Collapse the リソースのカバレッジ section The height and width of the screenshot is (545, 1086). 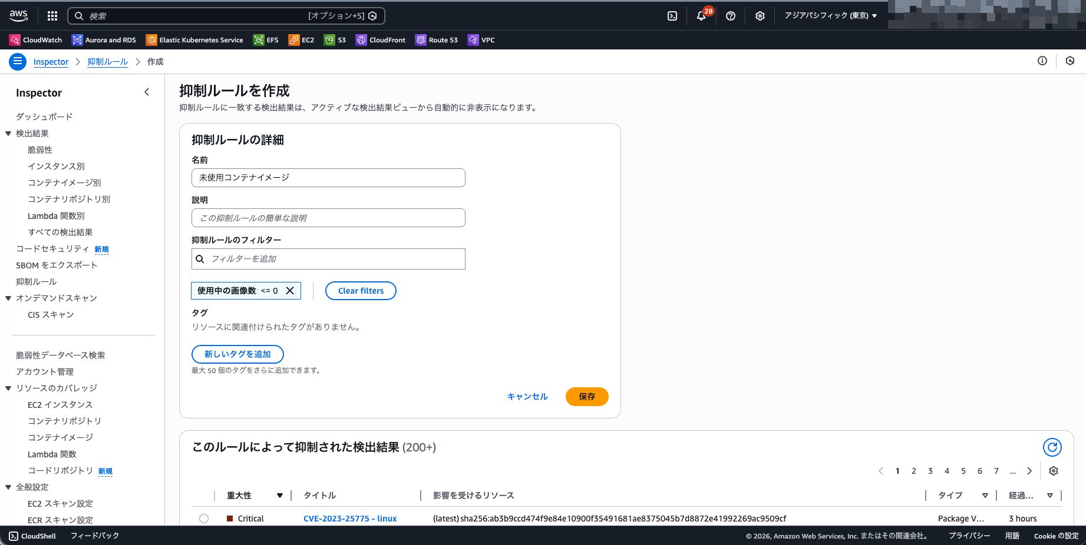pyautogui.click(x=8, y=388)
